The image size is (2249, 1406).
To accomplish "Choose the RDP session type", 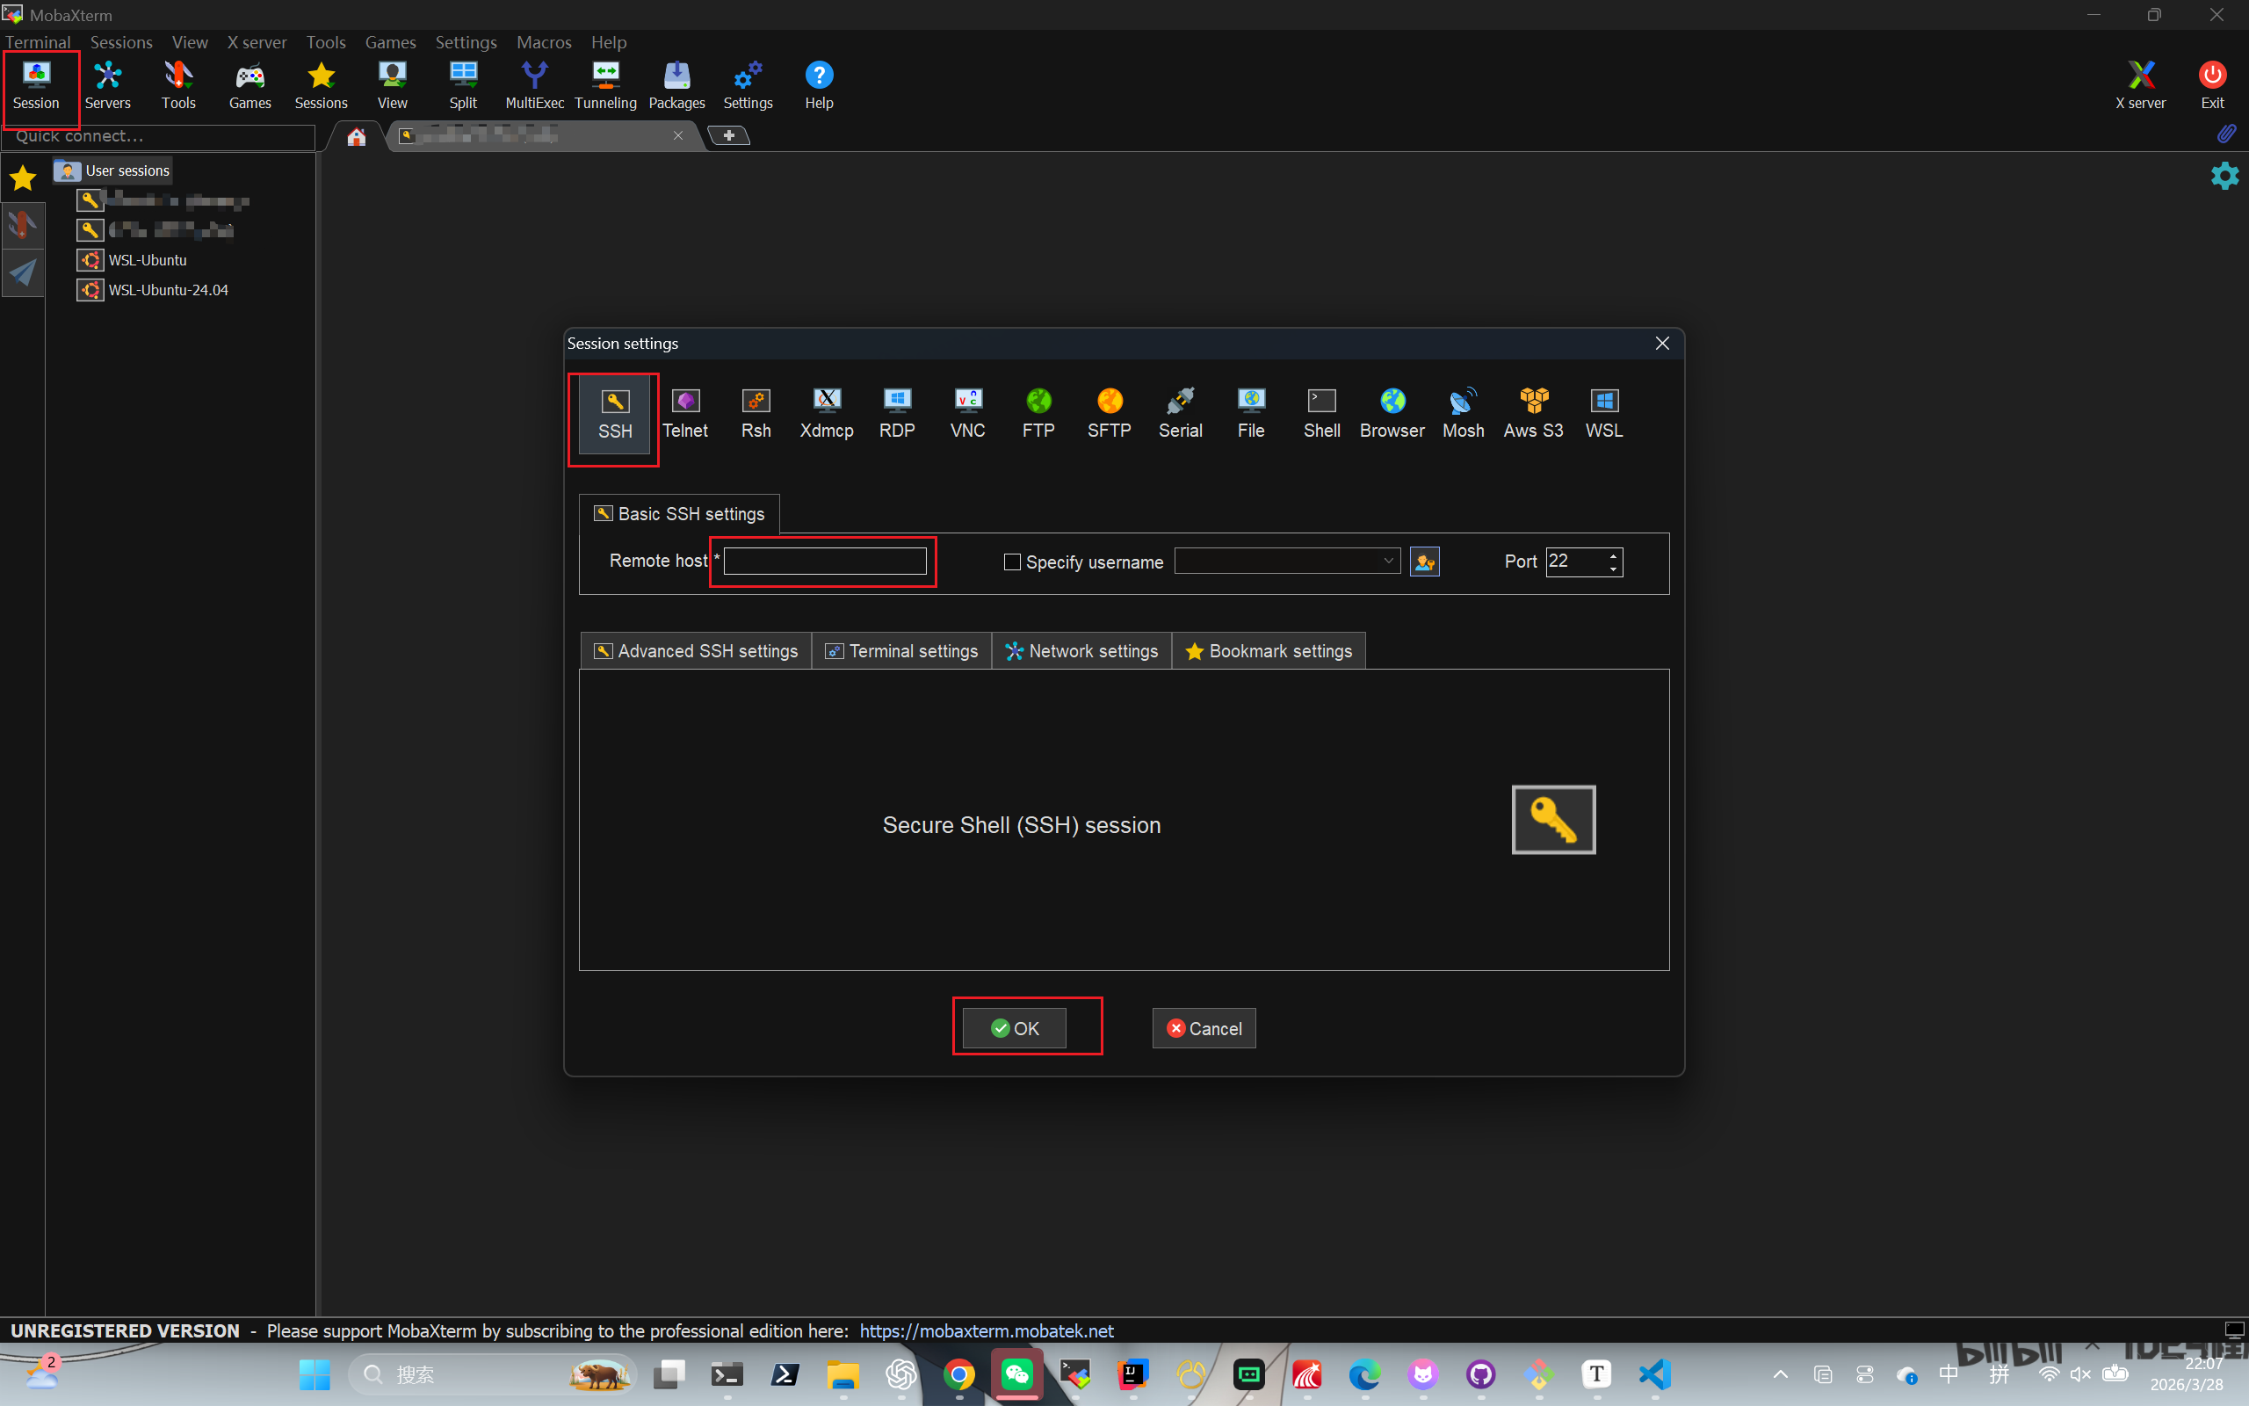I will [x=897, y=412].
